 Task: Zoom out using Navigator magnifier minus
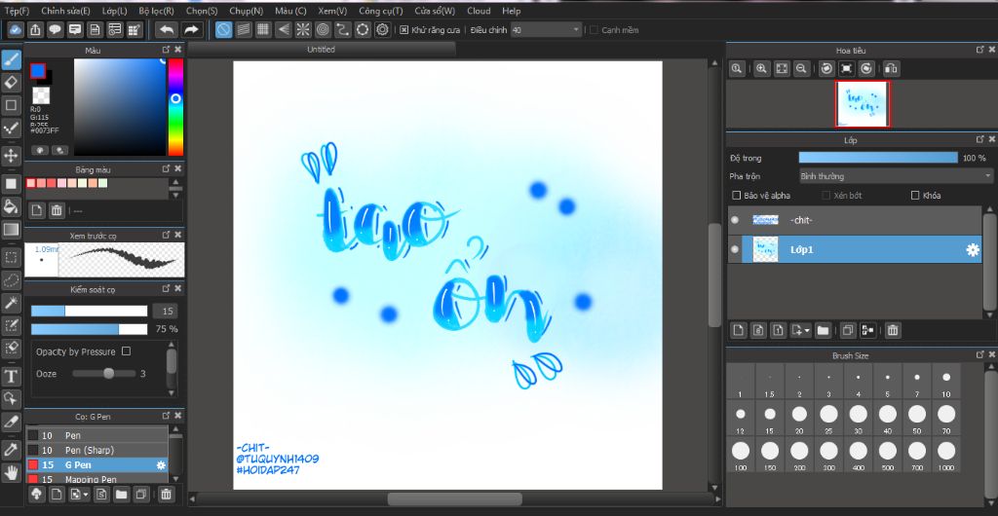click(x=802, y=68)
